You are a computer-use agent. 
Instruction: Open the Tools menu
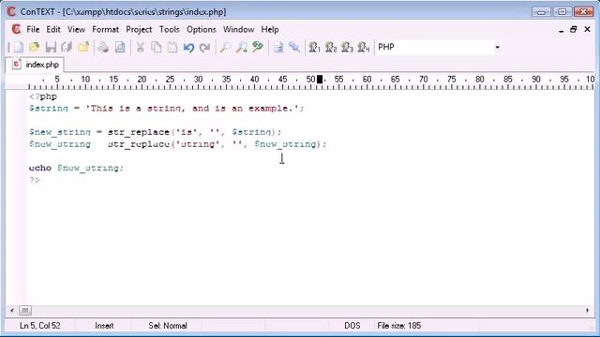click(169, 29)
